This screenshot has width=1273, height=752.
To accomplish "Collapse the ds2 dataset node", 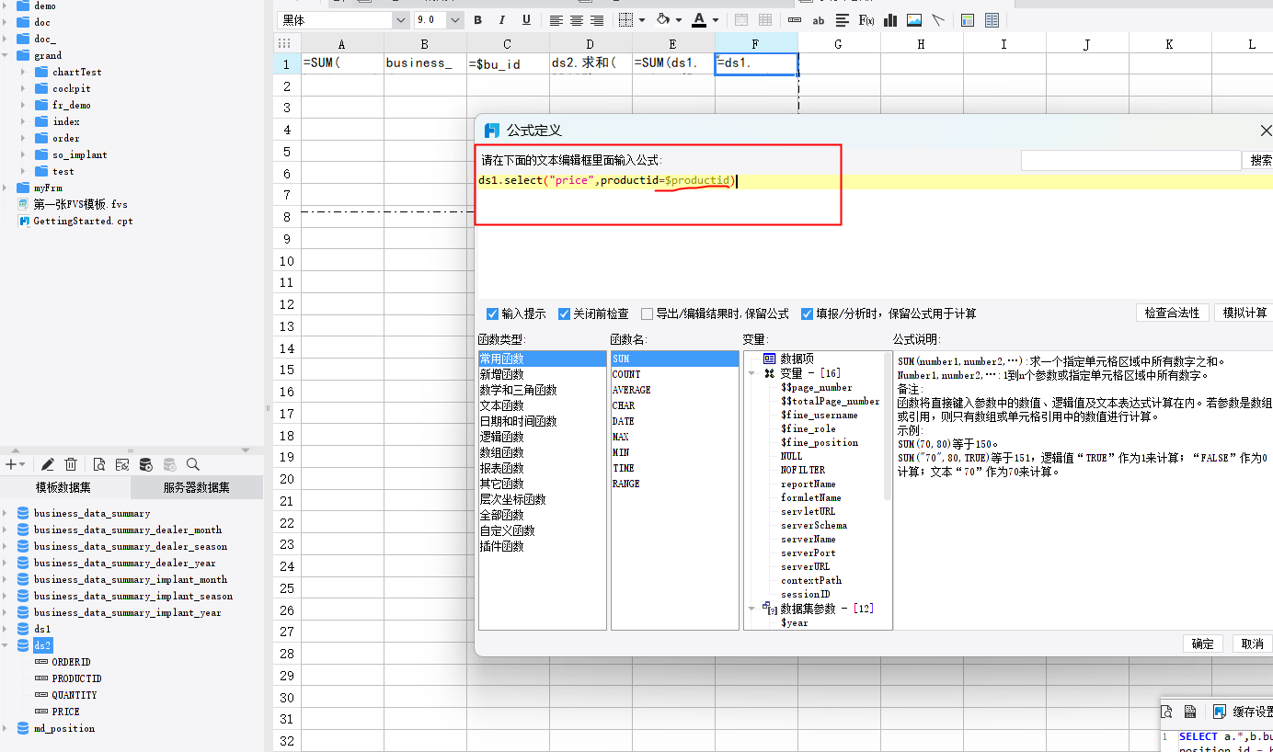I will [6, 645].
